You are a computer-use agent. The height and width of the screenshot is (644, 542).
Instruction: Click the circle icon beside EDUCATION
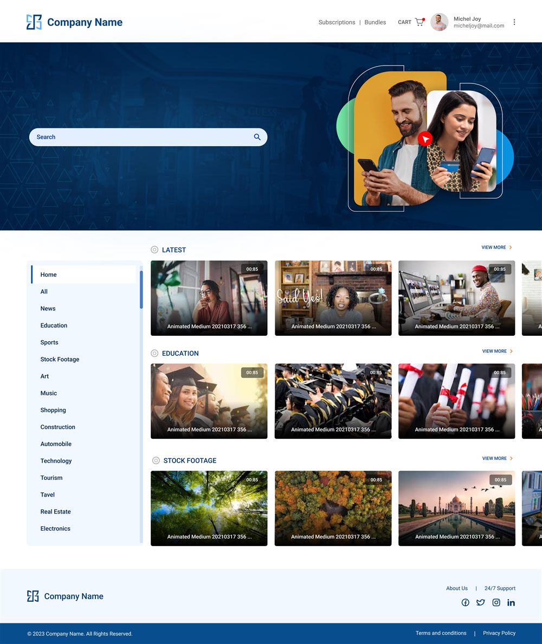coord(154,353)
